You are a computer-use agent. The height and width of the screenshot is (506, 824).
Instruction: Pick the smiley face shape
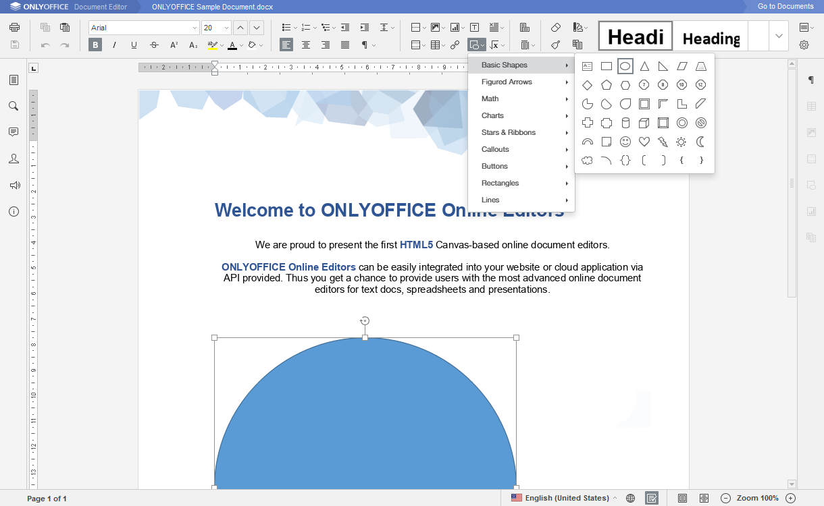tap(625, 142)
